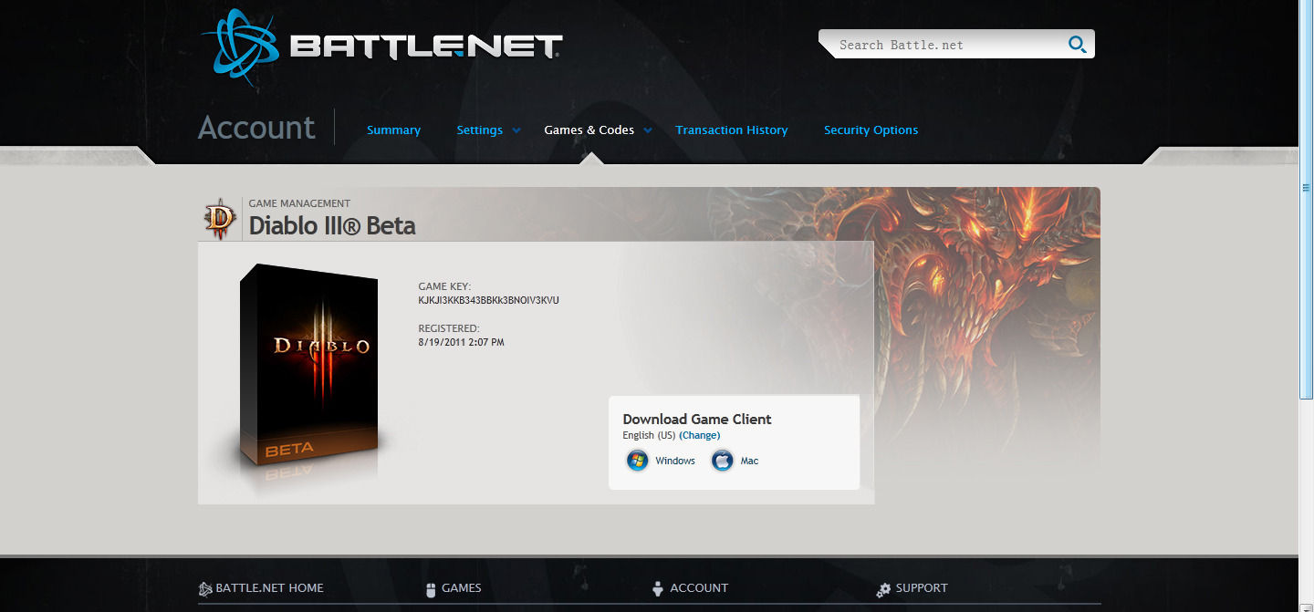This screenshot has width=1314, height=612.
Task: Click the Games mouse icon in footer
Action: click(432, 589)
